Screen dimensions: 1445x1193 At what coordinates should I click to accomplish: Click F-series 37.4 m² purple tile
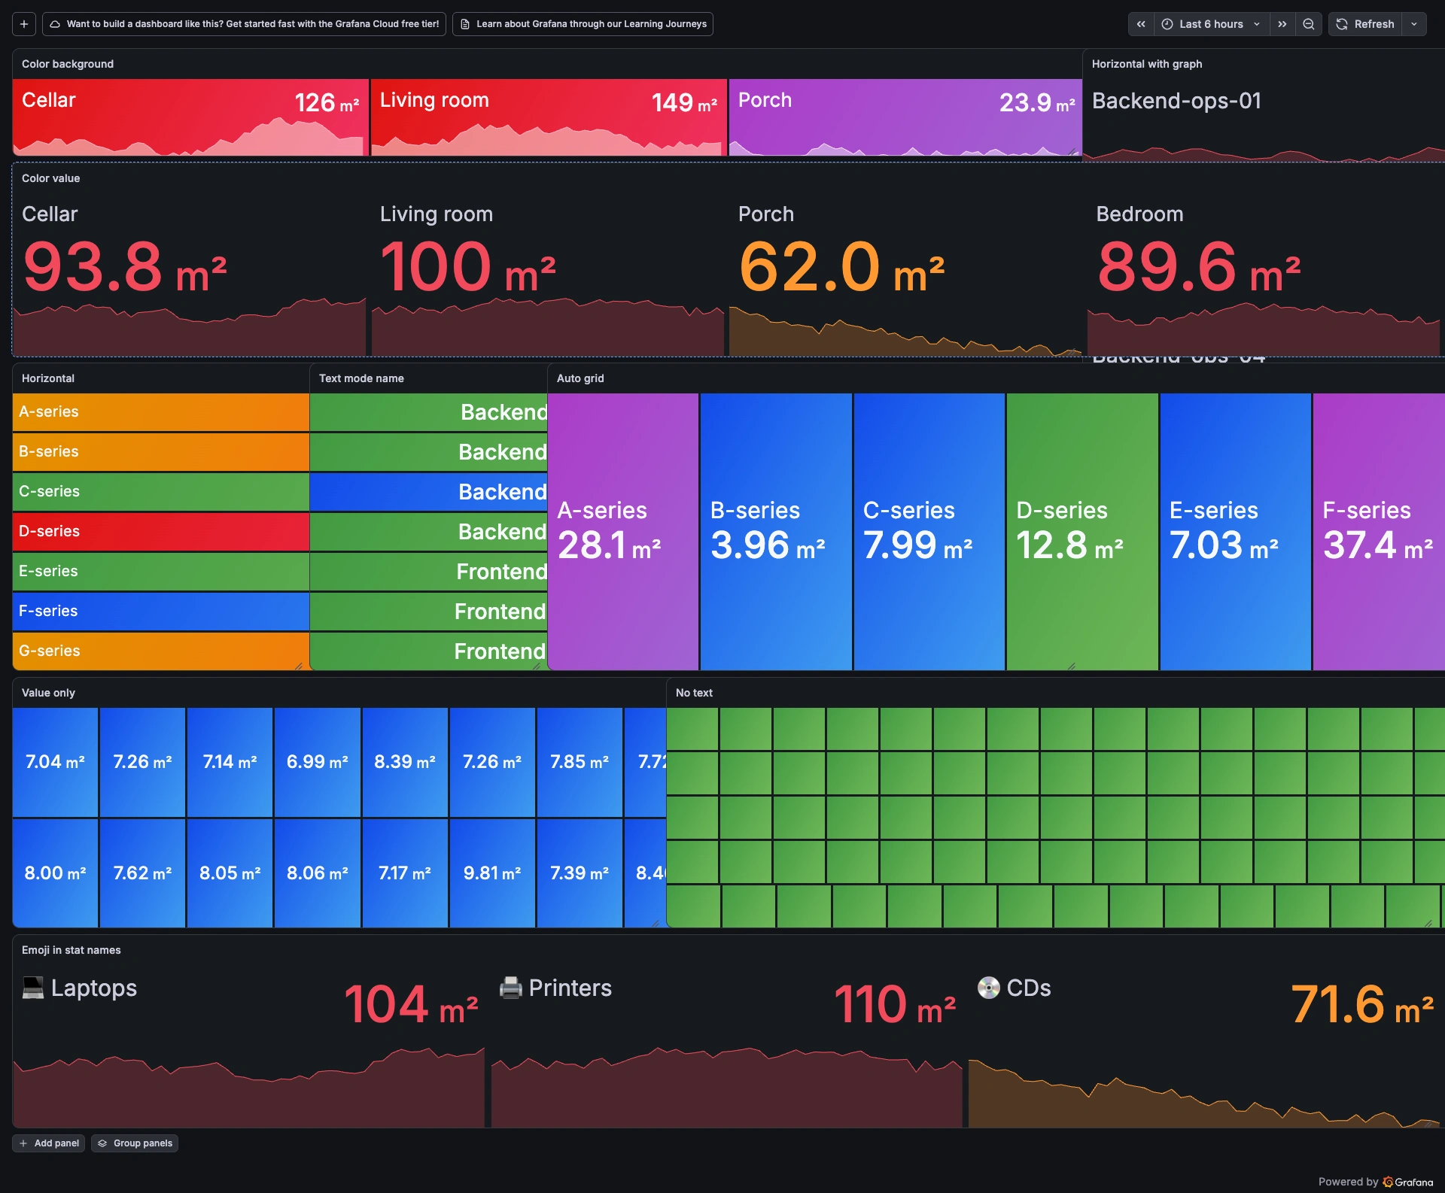tap(1379, 531)
